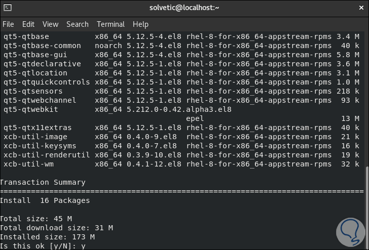The image size is (369, 250).
Task: Click the 'Install 16 Packages' line
Action: pos(45,200)
